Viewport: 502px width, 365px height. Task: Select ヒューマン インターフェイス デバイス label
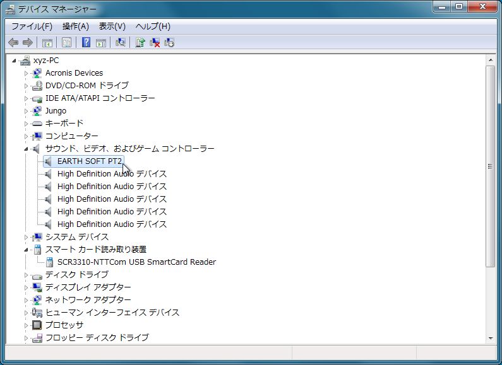[112, 312]
